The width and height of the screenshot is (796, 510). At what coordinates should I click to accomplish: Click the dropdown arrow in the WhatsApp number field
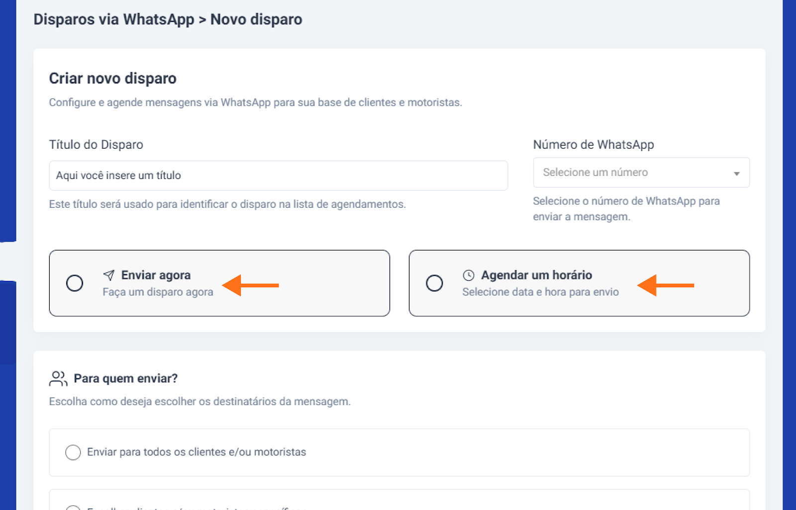[736, 173]
